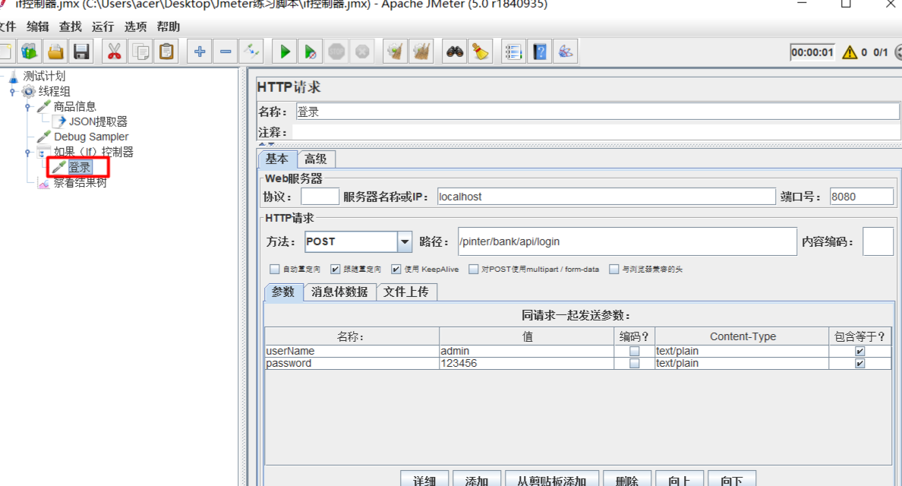This screenshot has height=486, width=902.
Task: Toggle 编码 checkbox in userName row
Action: coord(635,351)
